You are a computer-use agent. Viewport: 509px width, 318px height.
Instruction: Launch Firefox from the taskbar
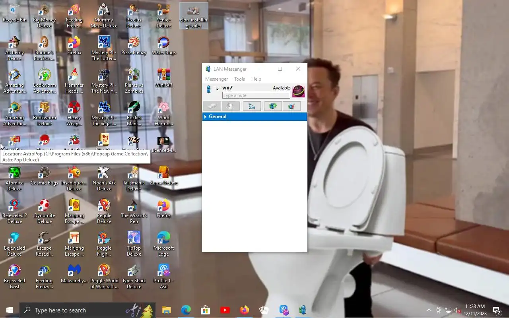244,310
